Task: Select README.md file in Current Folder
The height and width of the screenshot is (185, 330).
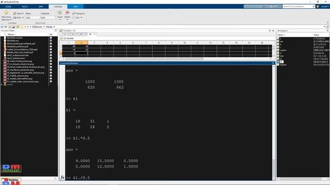Action: pyautogui.click(x=13, y=41)
